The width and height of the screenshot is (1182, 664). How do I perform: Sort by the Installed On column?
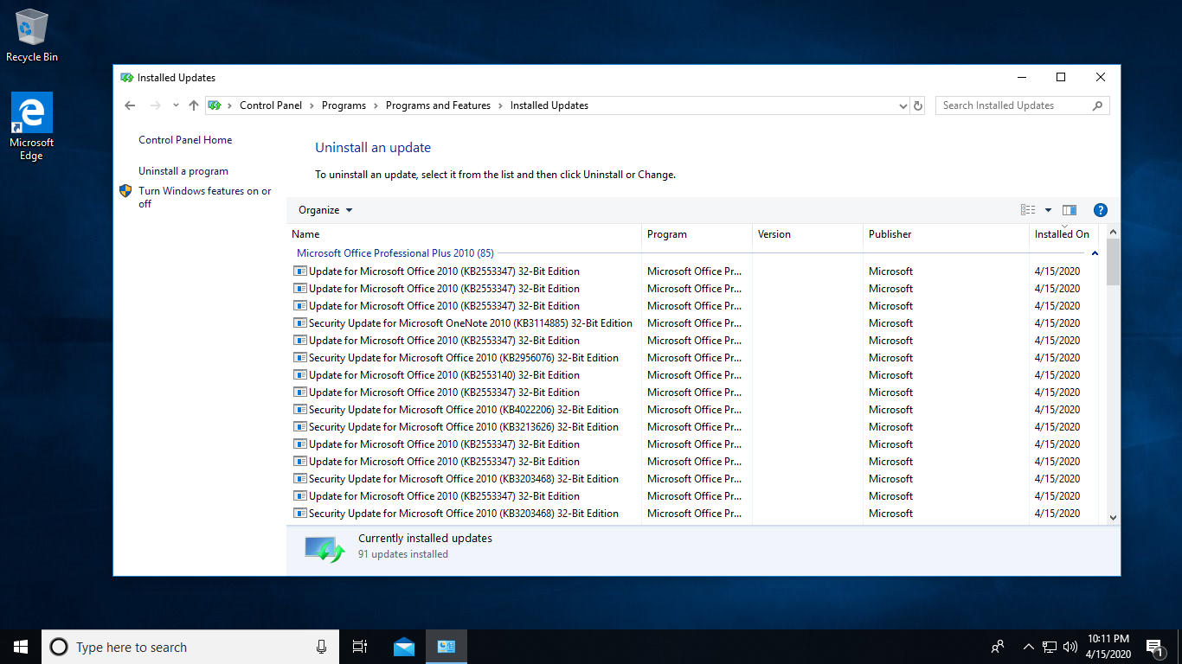(1063, 234)
